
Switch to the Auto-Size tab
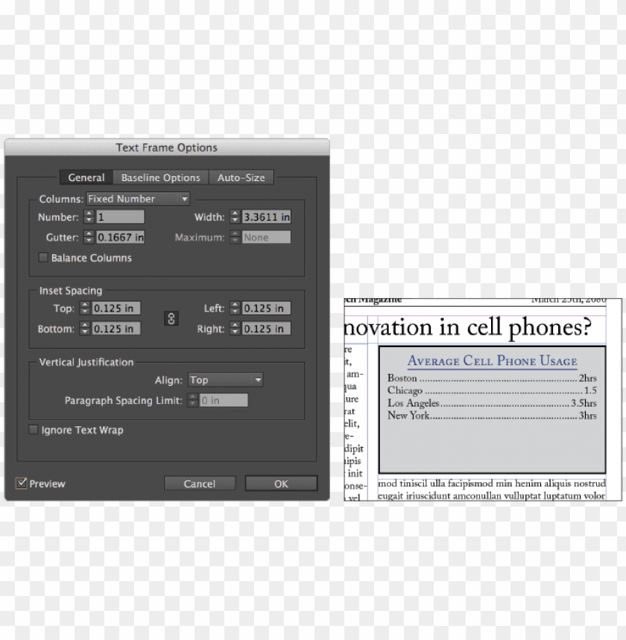241,177
